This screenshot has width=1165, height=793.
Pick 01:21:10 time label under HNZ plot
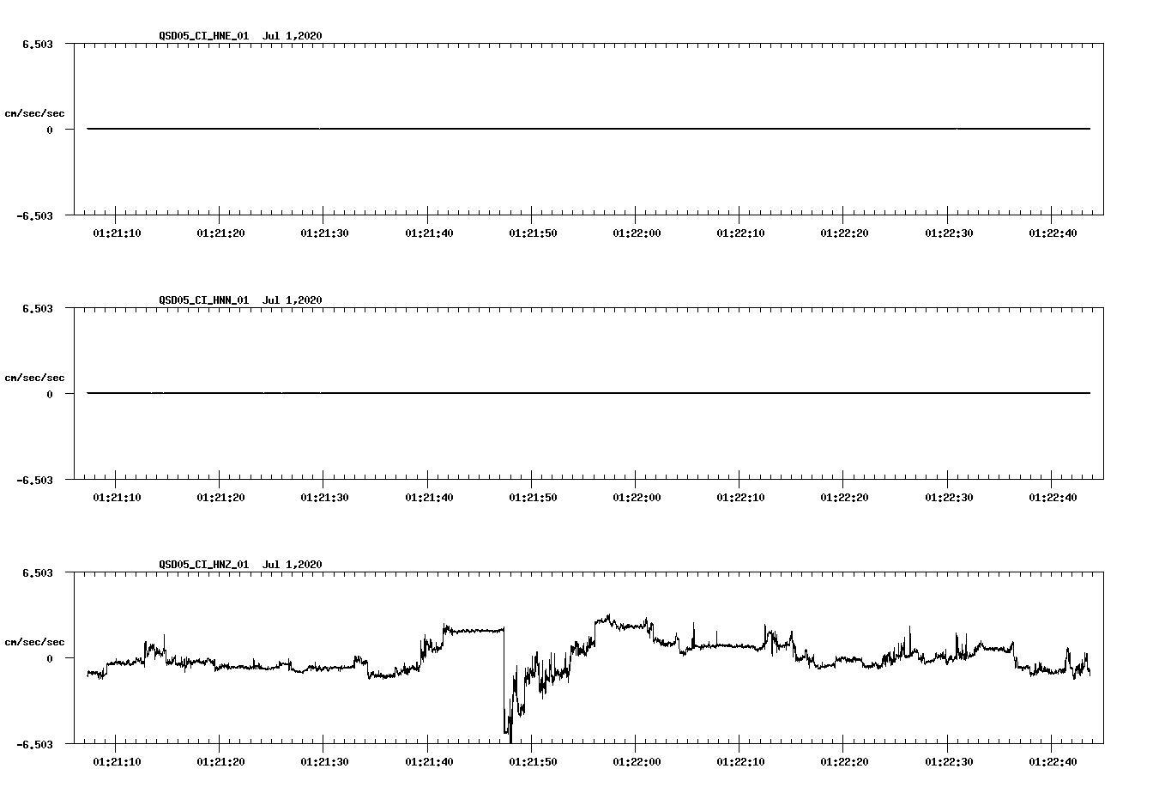point(116,762)
